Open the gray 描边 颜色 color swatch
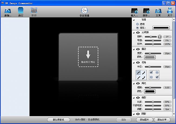The image size is (176, 124). point(150,57)
